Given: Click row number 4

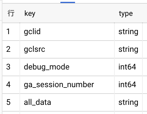Looking at the screenshot, I should pyautogui.click(x=8, y=84).
